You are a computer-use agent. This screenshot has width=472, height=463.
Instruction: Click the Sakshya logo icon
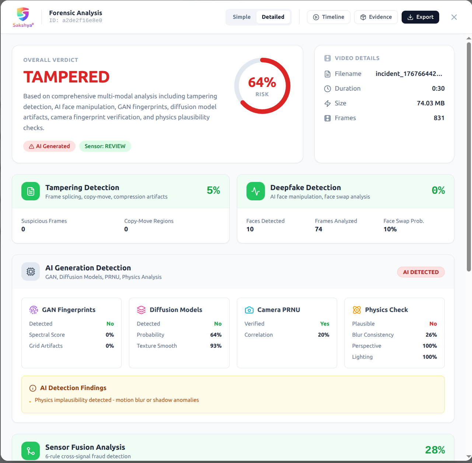(x=23, y=13)
